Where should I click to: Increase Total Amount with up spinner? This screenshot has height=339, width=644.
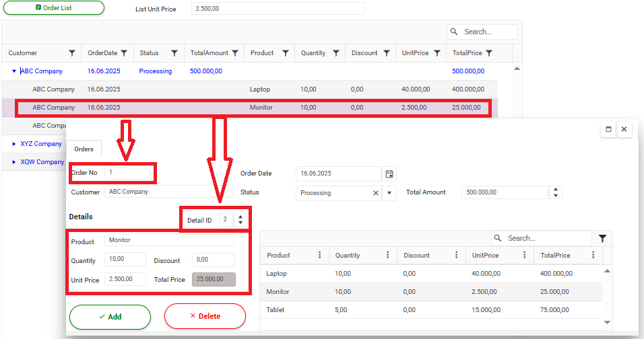coord(556,190)
